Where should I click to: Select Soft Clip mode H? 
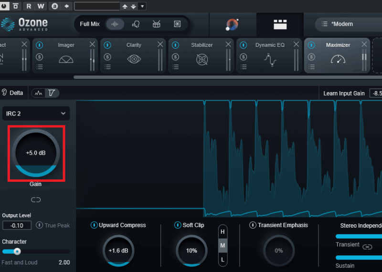(x=223, y=232)
